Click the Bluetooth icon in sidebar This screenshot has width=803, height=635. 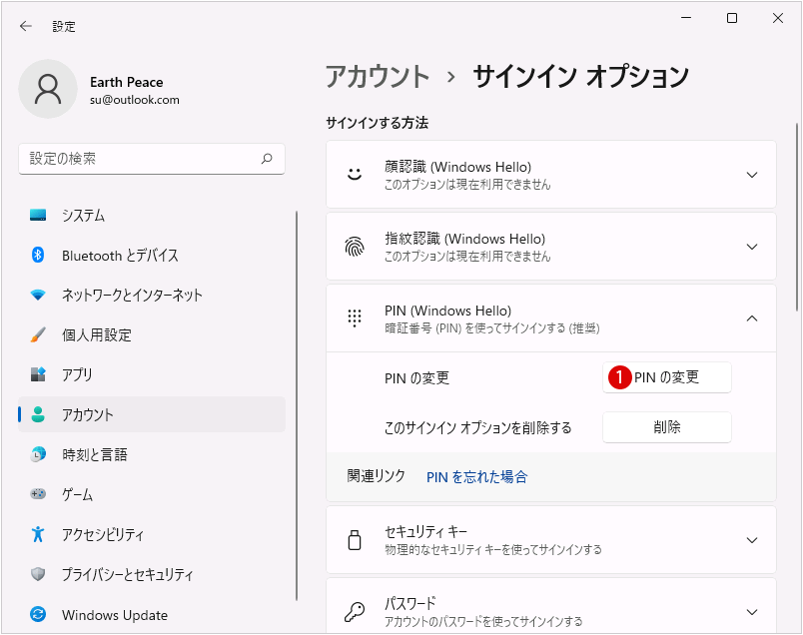(x=38, y=255)
